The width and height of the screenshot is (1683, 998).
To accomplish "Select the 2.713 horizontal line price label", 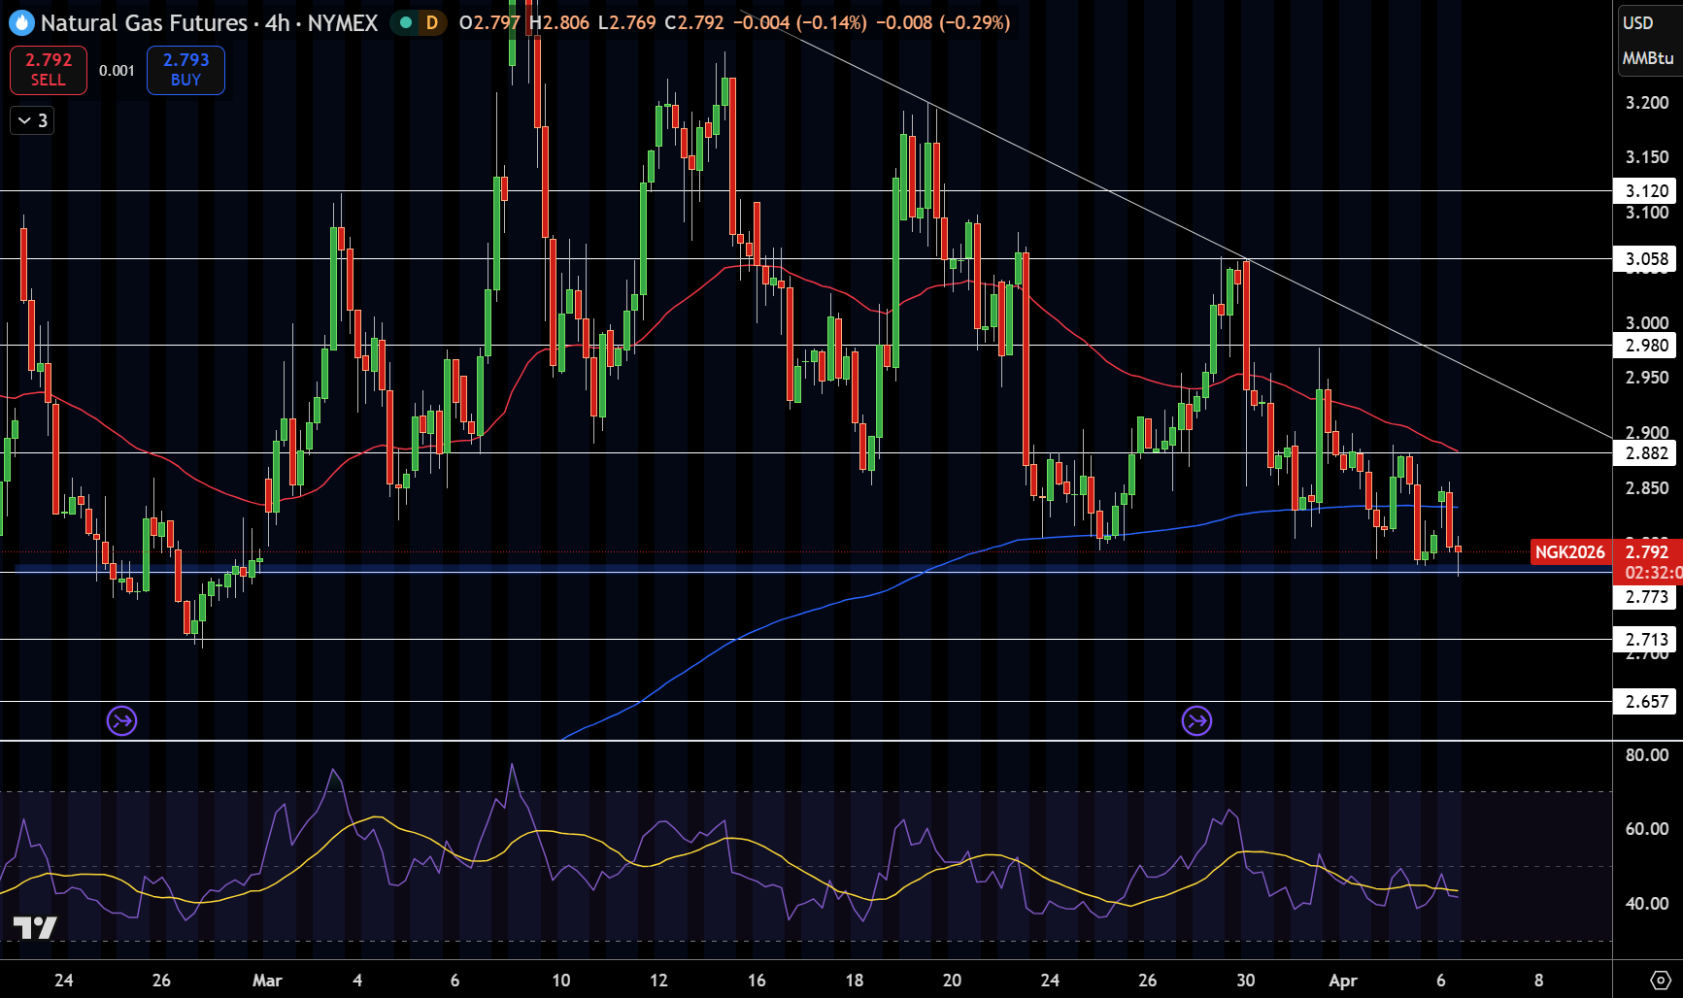I will point(1645,640).
